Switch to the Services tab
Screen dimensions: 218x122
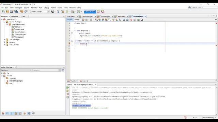click(15, 17)
